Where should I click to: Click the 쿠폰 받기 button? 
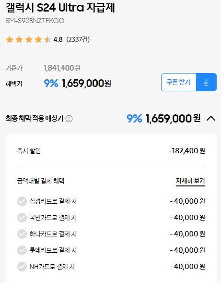point(178,82)
